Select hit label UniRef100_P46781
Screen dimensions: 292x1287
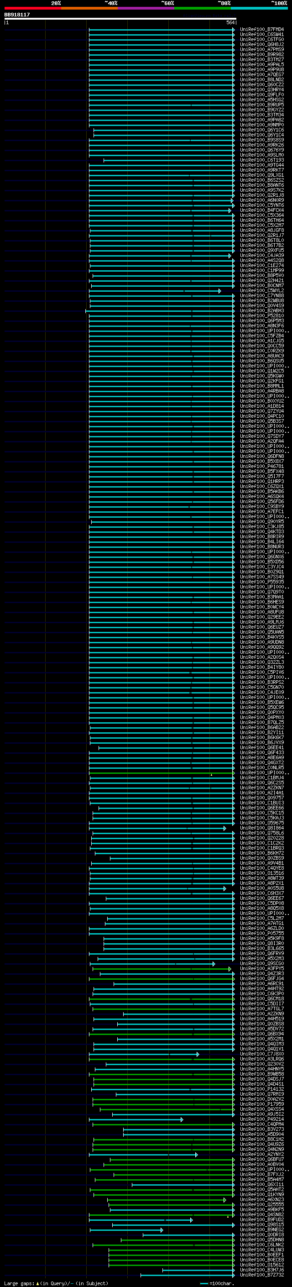pyautogui.click(x=261, y=466)
